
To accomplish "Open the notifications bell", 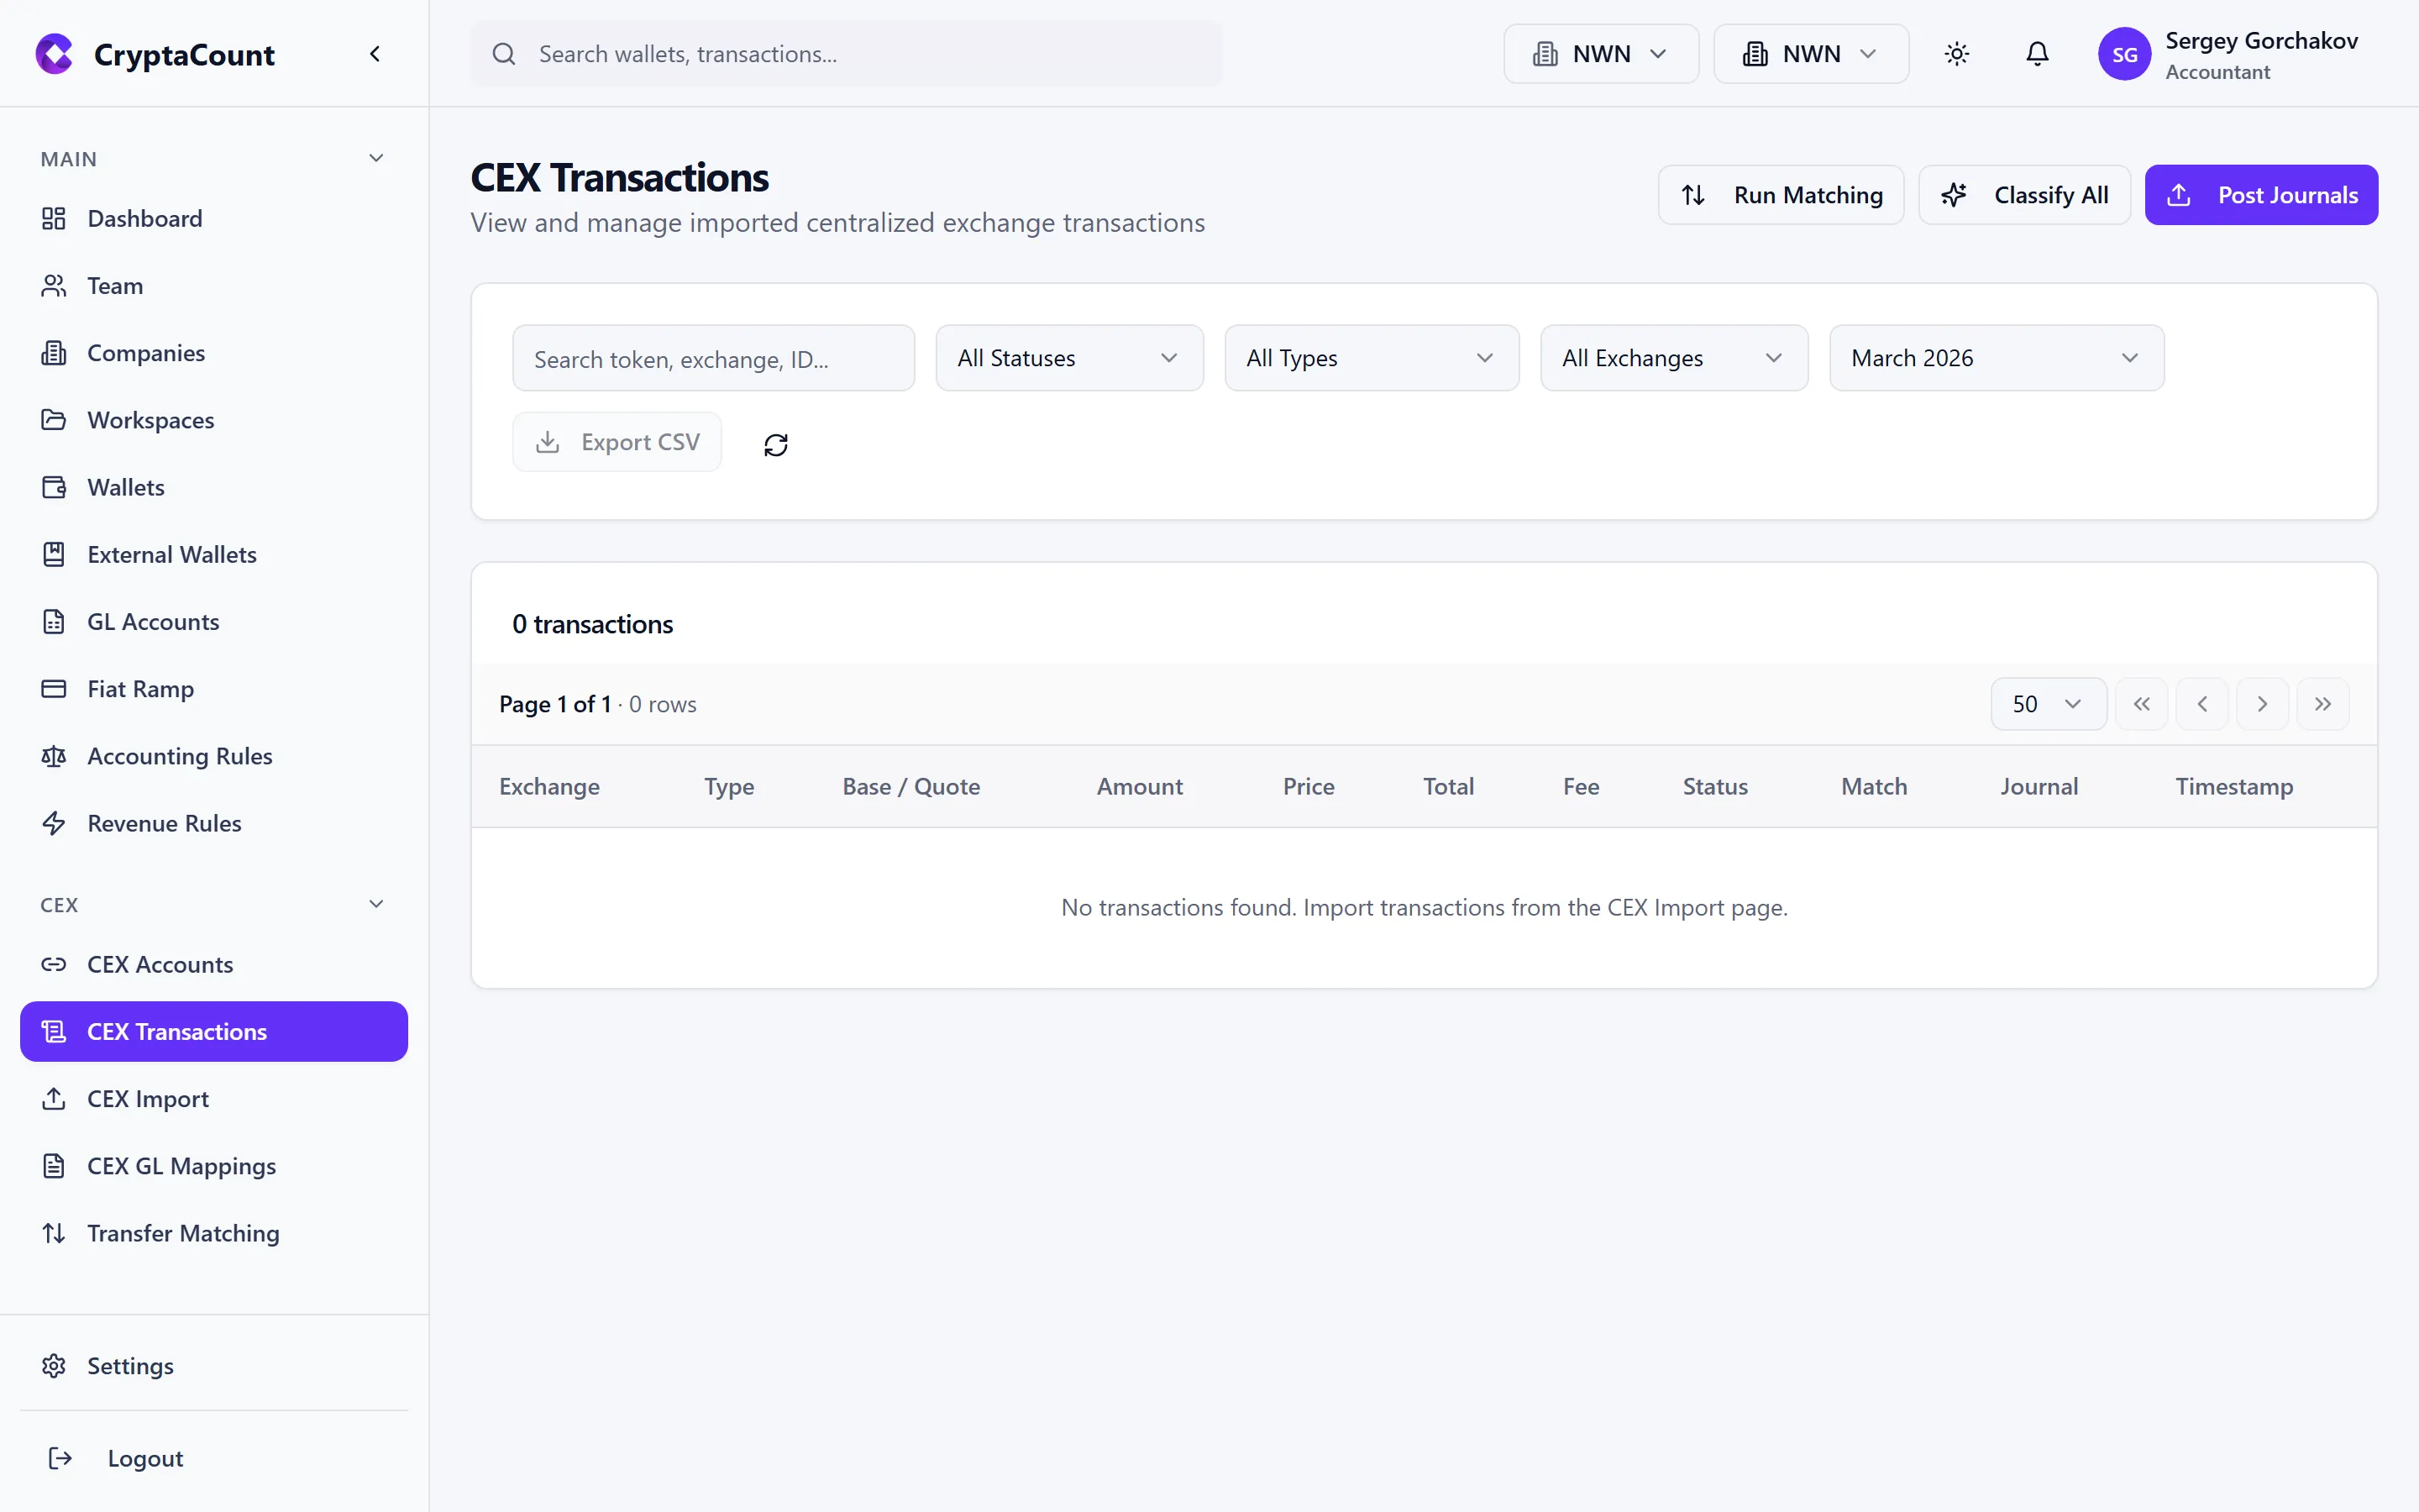I will pyautogui.click(x=2036, y=54).
